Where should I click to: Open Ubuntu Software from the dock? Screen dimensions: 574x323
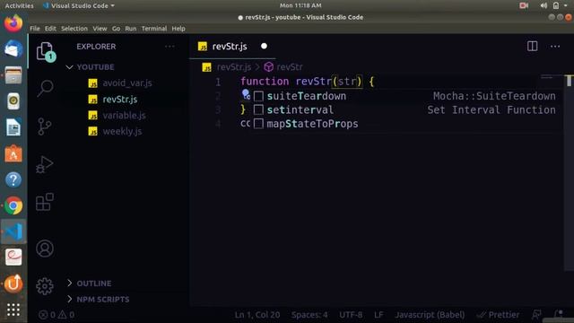(x=13, y=153)
